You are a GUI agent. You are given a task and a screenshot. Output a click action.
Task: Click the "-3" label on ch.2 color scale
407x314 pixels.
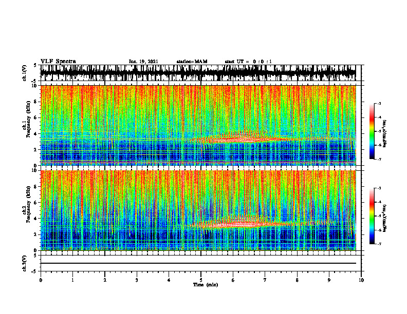(379, 188)
